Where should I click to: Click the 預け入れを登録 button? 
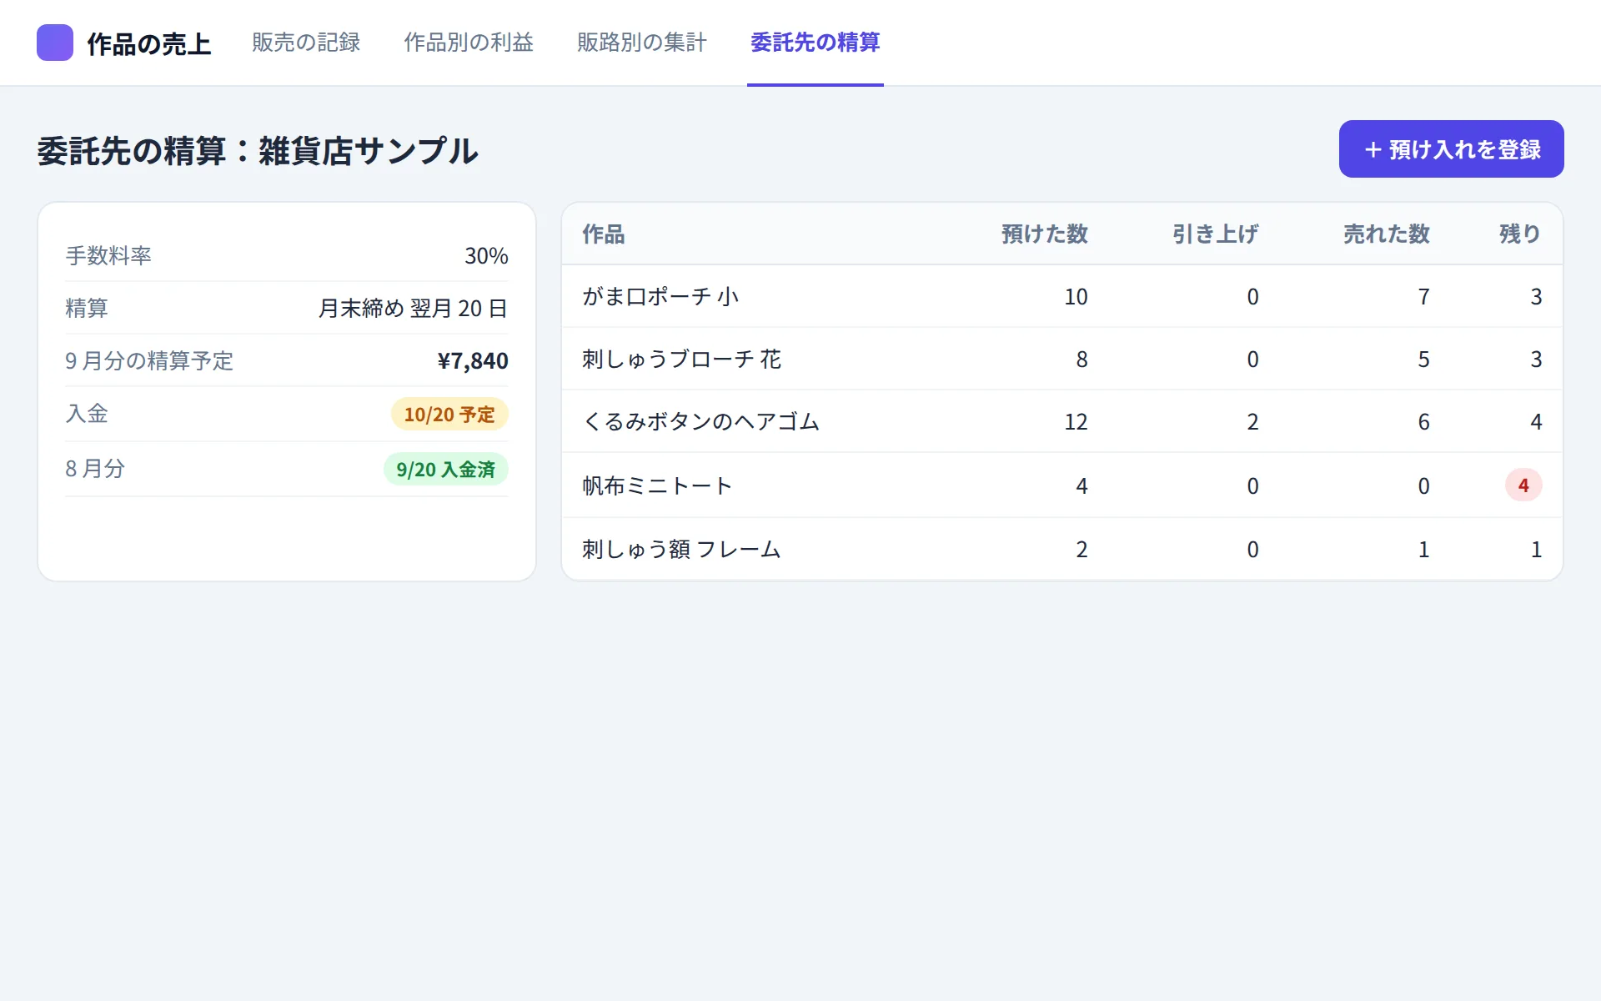[x=1451, y=149]
